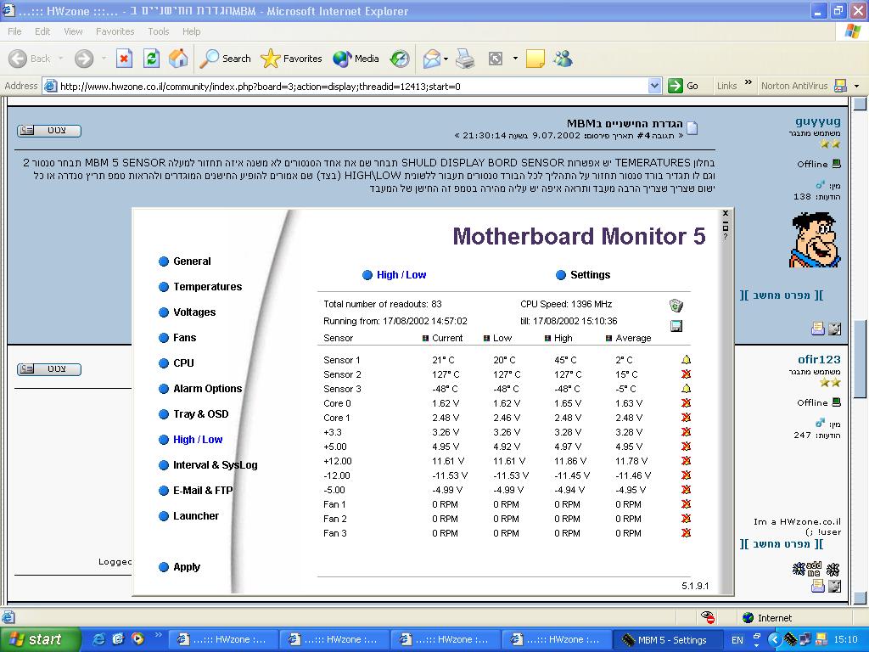The height and width of the screenshot is (652, 869).
Task: Click the page vertical scrollbar
Action: point(861,359)
